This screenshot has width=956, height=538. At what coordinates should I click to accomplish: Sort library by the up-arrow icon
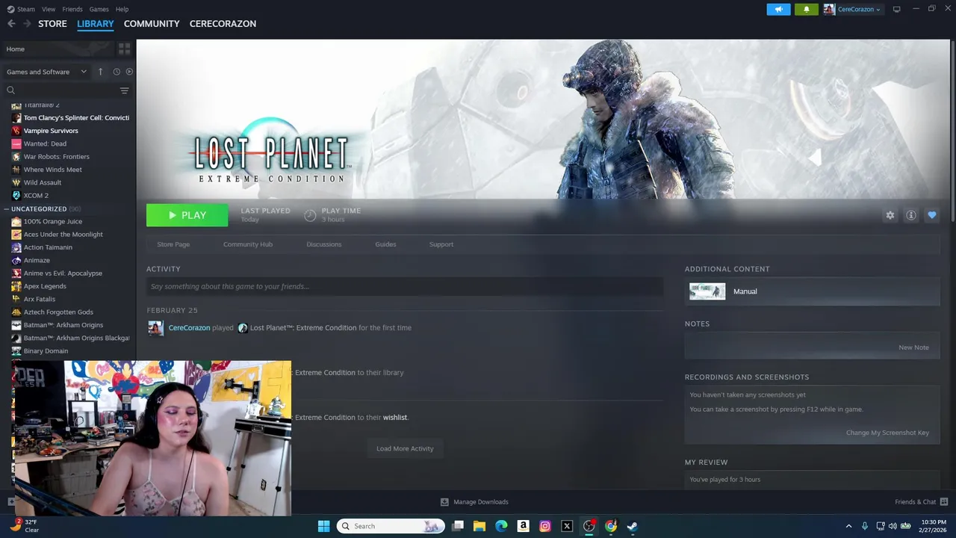point(100,72)
